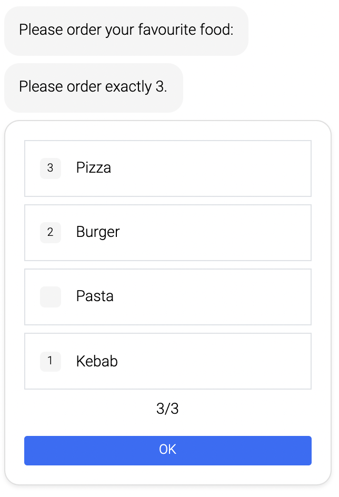Click the order badge showing 2 beside Burger
Viewport: 339px width, 497px height.
[50, 232]
